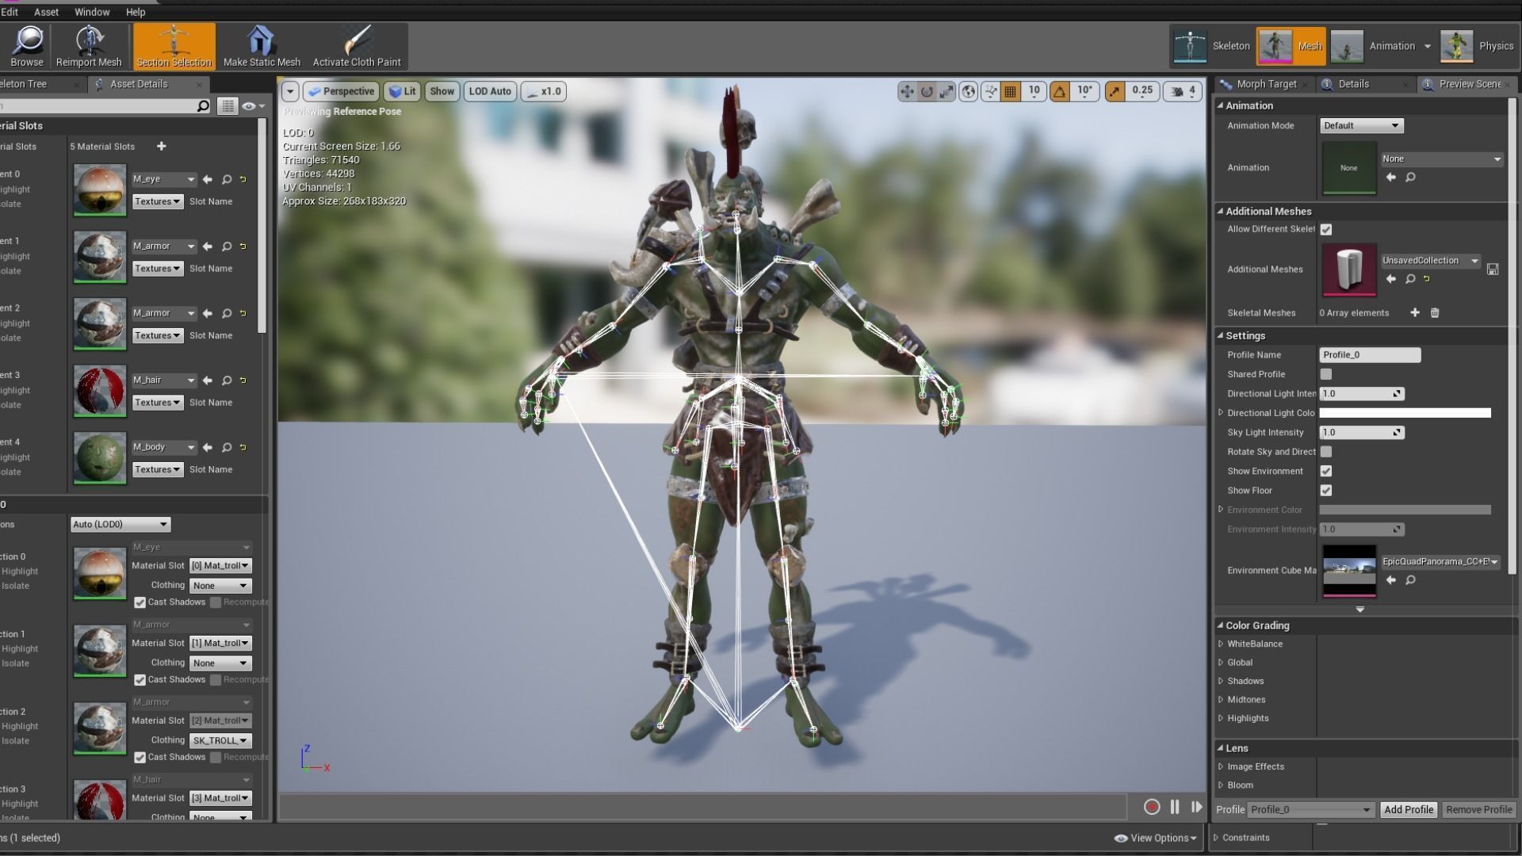The height and width of the screenshot is (856, 1522).
Task: Switch to Physics editor mode
Action: pos(1477,46)
